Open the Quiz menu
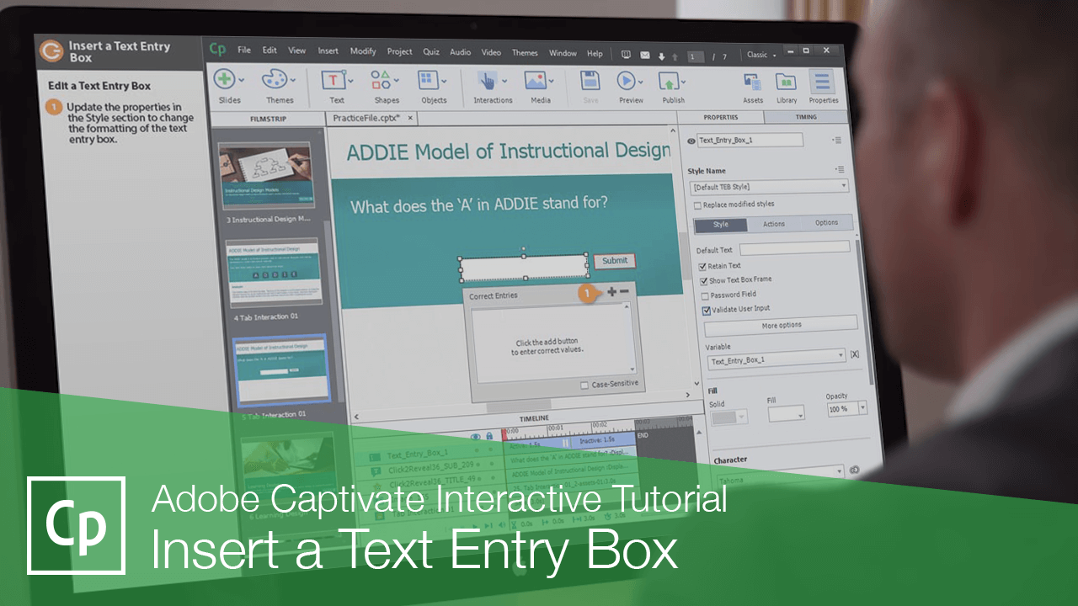The height and width of the screenshot is (606, 1078). (430, 51)
